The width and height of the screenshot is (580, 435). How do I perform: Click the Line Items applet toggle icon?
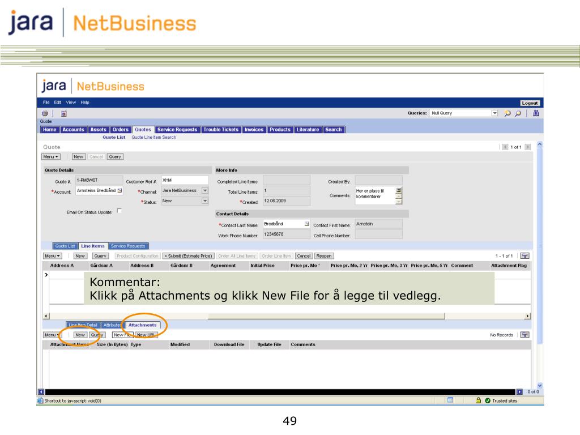click(525, 256)
